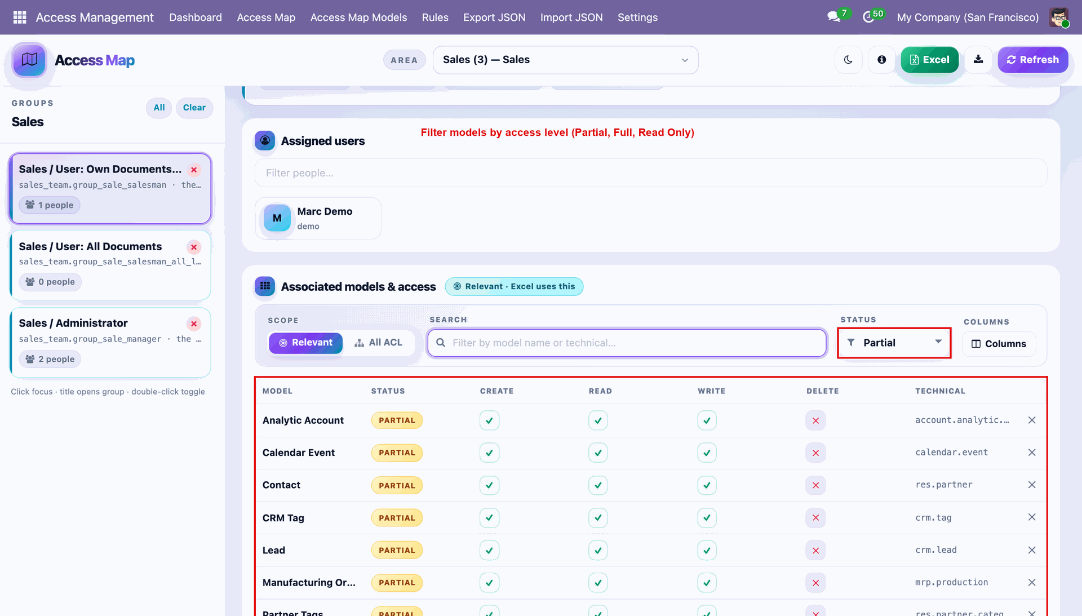The height and width of the screenshot is (616, 1082).
Task: Click the Associated models grid icon
Action: click(265, 286)
